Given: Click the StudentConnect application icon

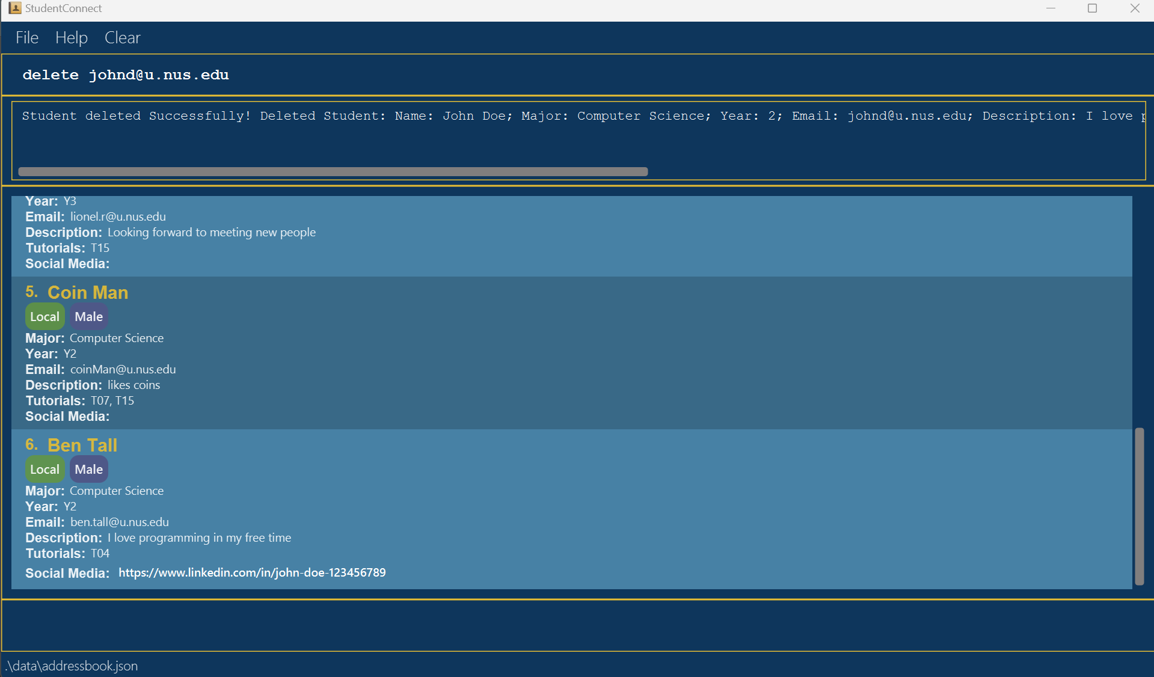Looking at the screenshot, I should click(x=16, y=8).
